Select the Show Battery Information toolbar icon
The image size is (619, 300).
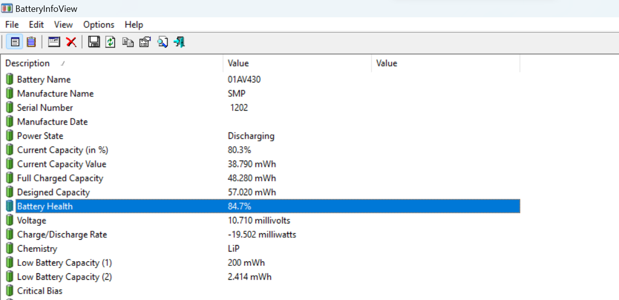pyautogui.click(x=15, y=42)
